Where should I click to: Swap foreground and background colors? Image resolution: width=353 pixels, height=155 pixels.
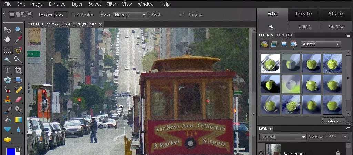coord(19,149)
